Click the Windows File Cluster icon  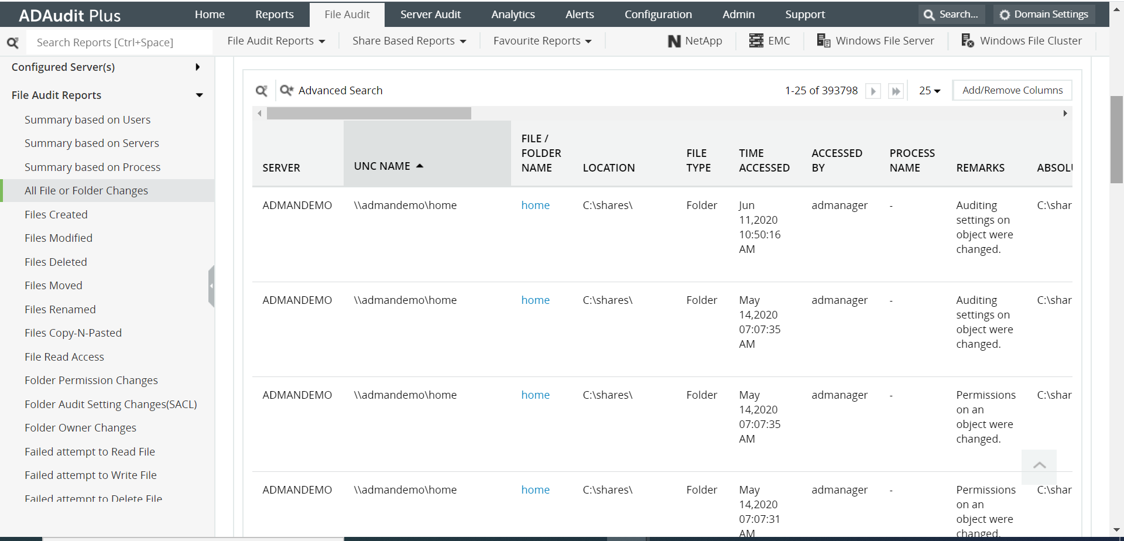[968, 40]
